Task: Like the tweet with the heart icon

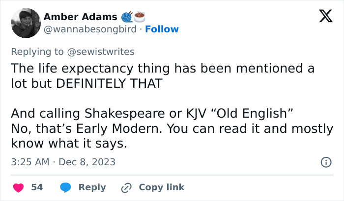Action: 18,187
